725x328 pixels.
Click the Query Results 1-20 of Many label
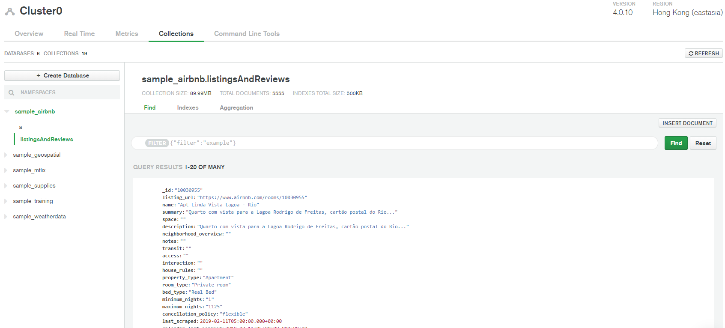click(x=179, y=167)
